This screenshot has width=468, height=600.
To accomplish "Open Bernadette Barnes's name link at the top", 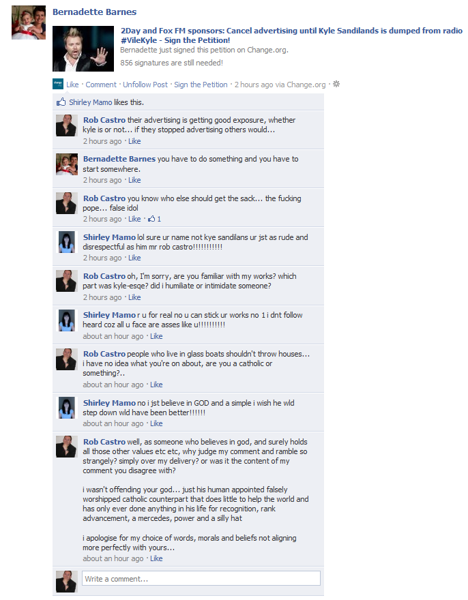I will 94,12.
